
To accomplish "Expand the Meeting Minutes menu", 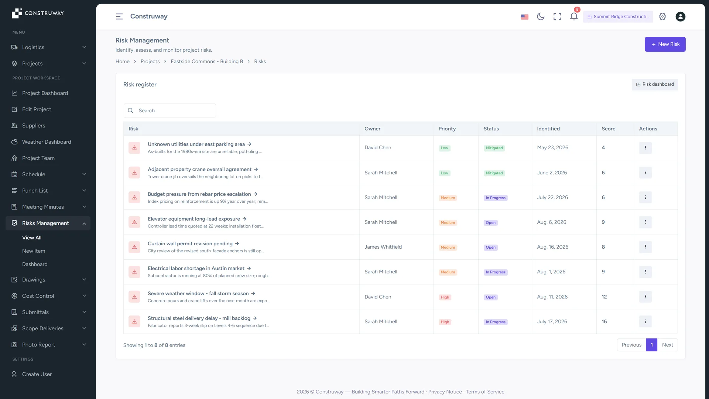I will pyautogui.click(x=48, y=207).
